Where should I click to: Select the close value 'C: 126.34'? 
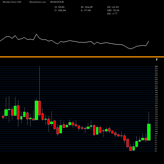coord(60,10)
